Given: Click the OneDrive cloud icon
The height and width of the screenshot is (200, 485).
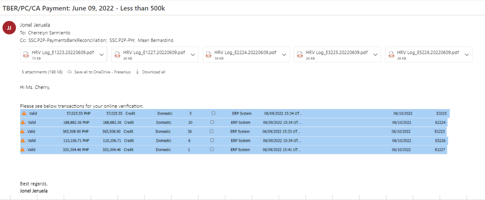Looking at the screenshot, I should [x=70, y=72].
